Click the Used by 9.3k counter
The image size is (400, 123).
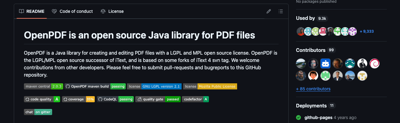coord(322,18)
